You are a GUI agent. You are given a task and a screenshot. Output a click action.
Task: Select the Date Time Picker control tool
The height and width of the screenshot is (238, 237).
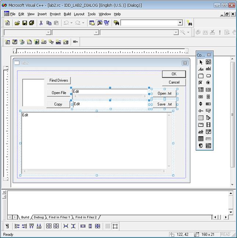pyautogui.click(x=208, y=132)
